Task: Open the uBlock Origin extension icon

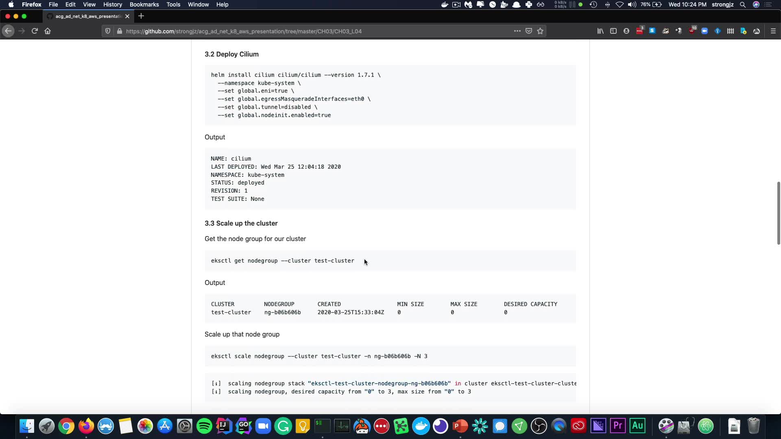Action: (692, 31)
